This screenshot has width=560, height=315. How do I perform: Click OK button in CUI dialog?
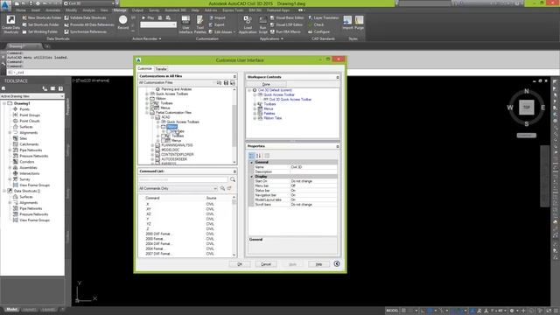[240, 264]
